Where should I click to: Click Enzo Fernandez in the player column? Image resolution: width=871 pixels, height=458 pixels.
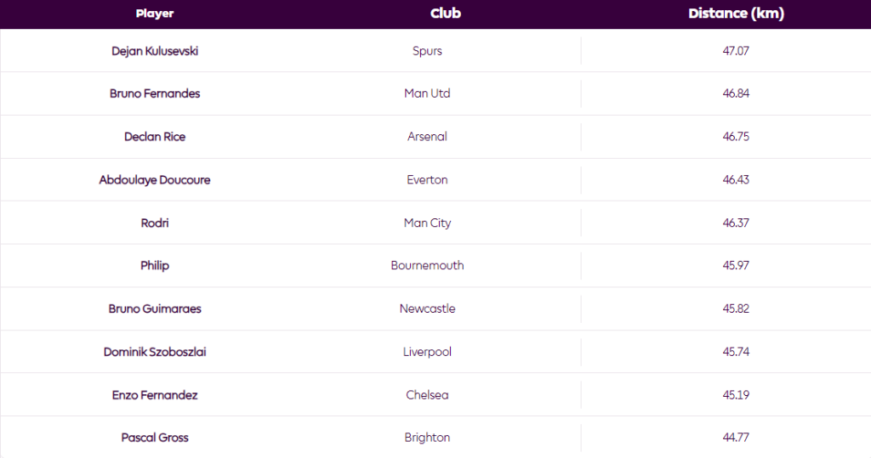(155, 395)
